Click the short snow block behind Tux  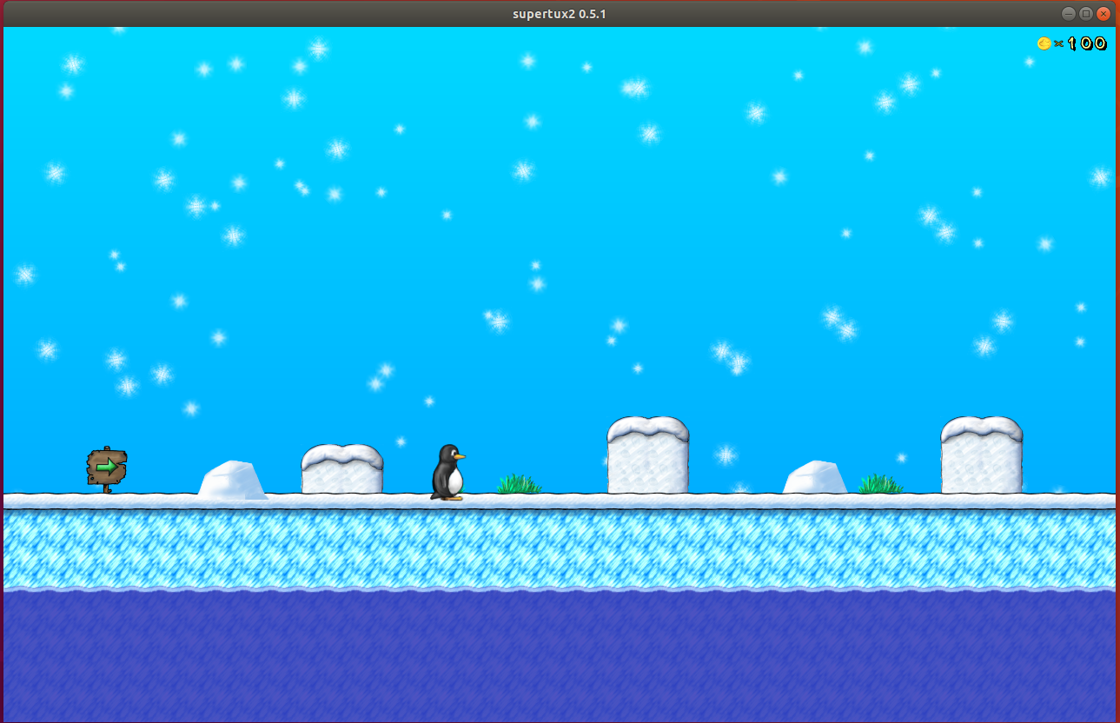(x=342, y=469)
